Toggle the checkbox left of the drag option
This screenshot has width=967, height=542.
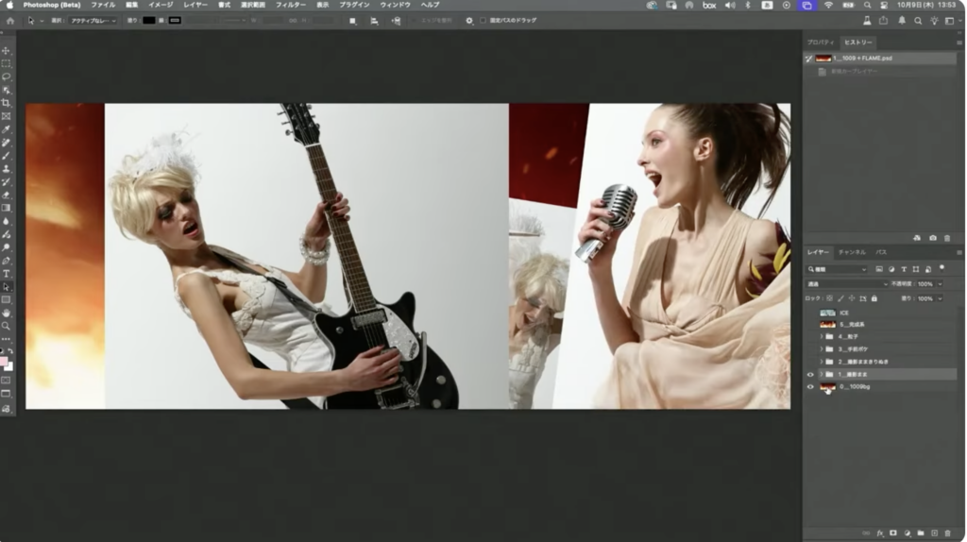483,20
